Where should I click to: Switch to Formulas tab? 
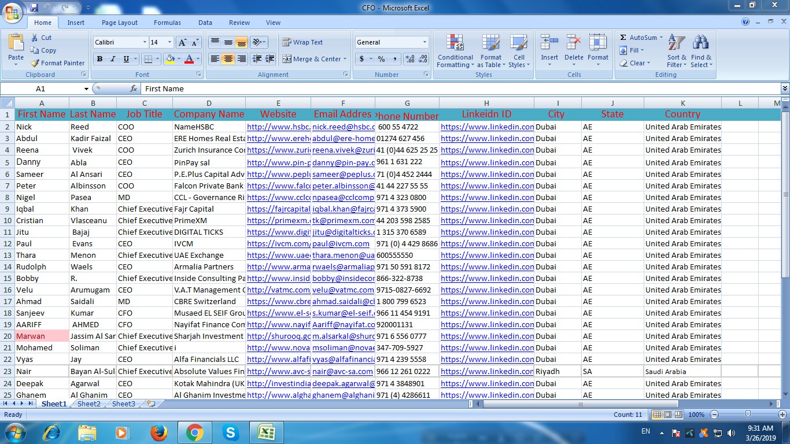click(x=167, y=23)
